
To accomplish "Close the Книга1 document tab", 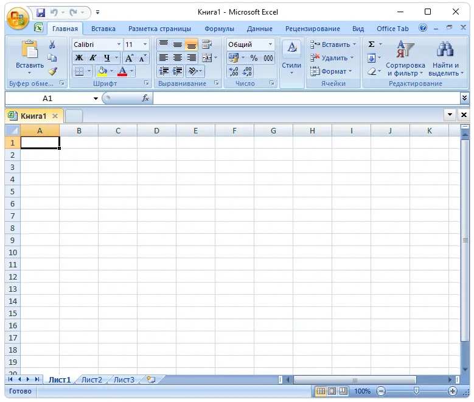I will [x=55, y=116].
